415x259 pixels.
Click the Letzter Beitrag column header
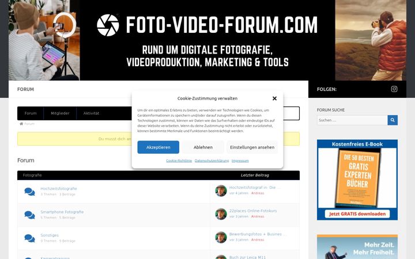click(255, 175)
